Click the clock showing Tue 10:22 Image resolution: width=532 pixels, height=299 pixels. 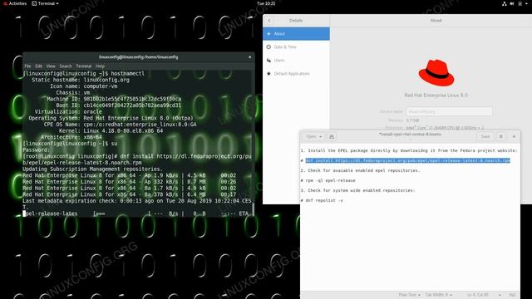[266, 3]
